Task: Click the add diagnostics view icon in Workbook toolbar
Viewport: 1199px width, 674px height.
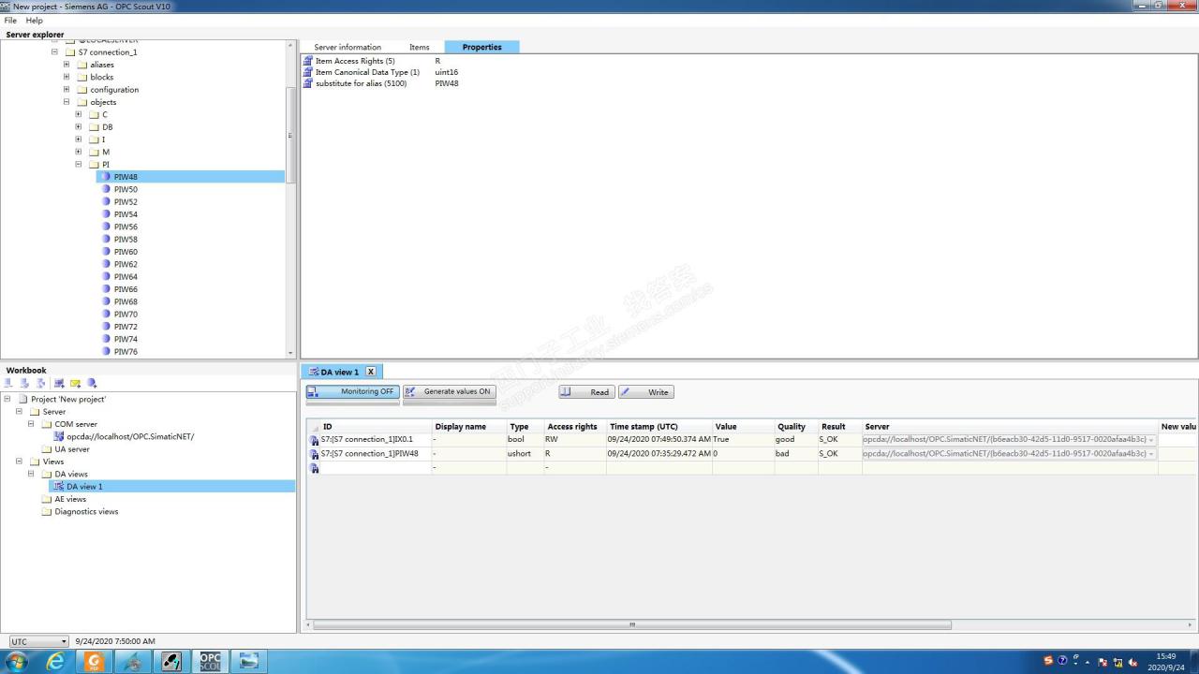Action: tap(92, 383)
